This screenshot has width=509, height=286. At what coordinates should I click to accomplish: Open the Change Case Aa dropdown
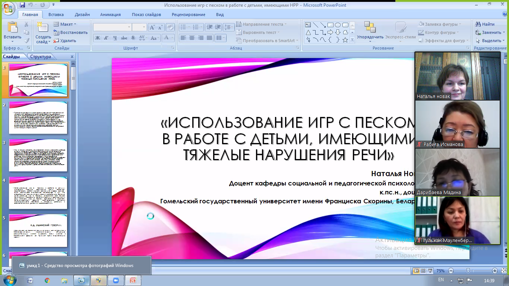pyautogui.click(x=155, y=38)
